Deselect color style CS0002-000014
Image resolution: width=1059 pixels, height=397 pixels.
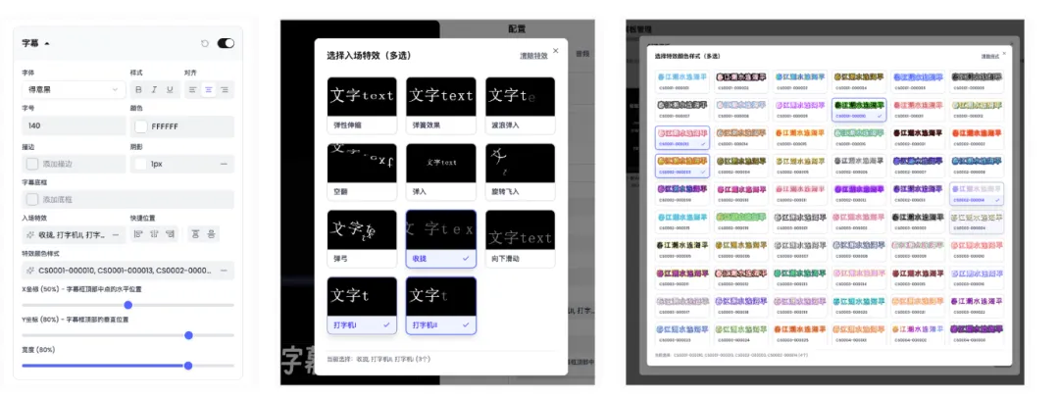tap(978, 194)
